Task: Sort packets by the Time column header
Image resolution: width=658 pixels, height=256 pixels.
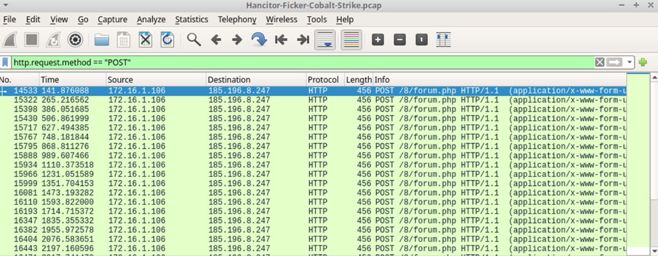Action: (70, 80)
